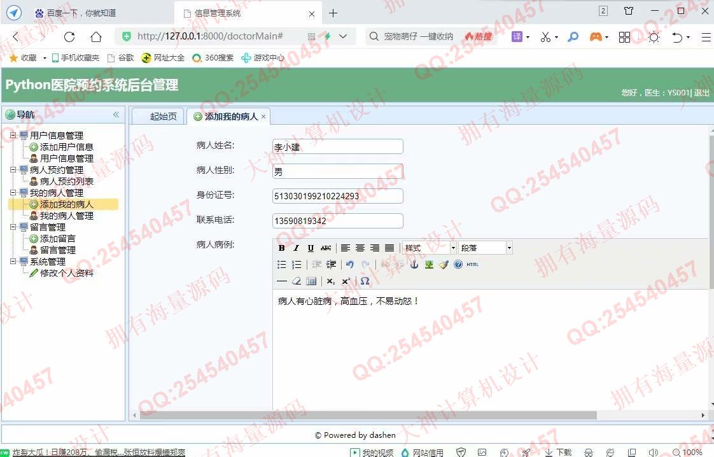Viewport: 714px width, 457px height.
Task: Open address bar history dropdown arrow
Action: pos(343,36)
